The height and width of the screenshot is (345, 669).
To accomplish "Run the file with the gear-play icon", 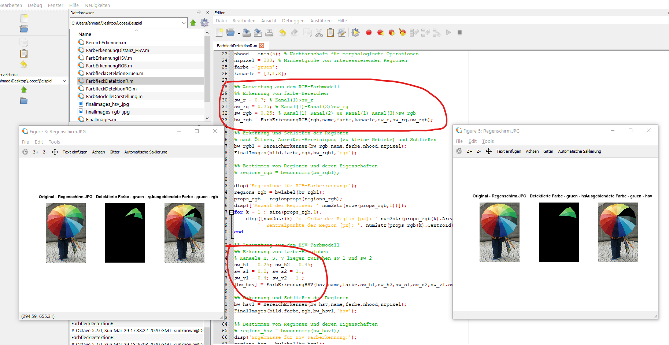I will coord(355,33).
